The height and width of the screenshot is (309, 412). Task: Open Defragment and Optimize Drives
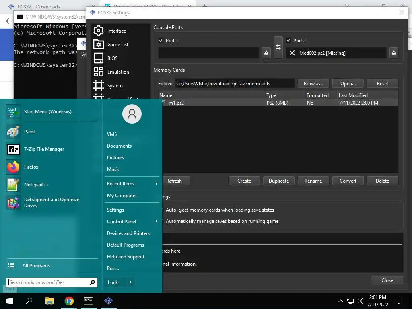click(x=52, y=202)
